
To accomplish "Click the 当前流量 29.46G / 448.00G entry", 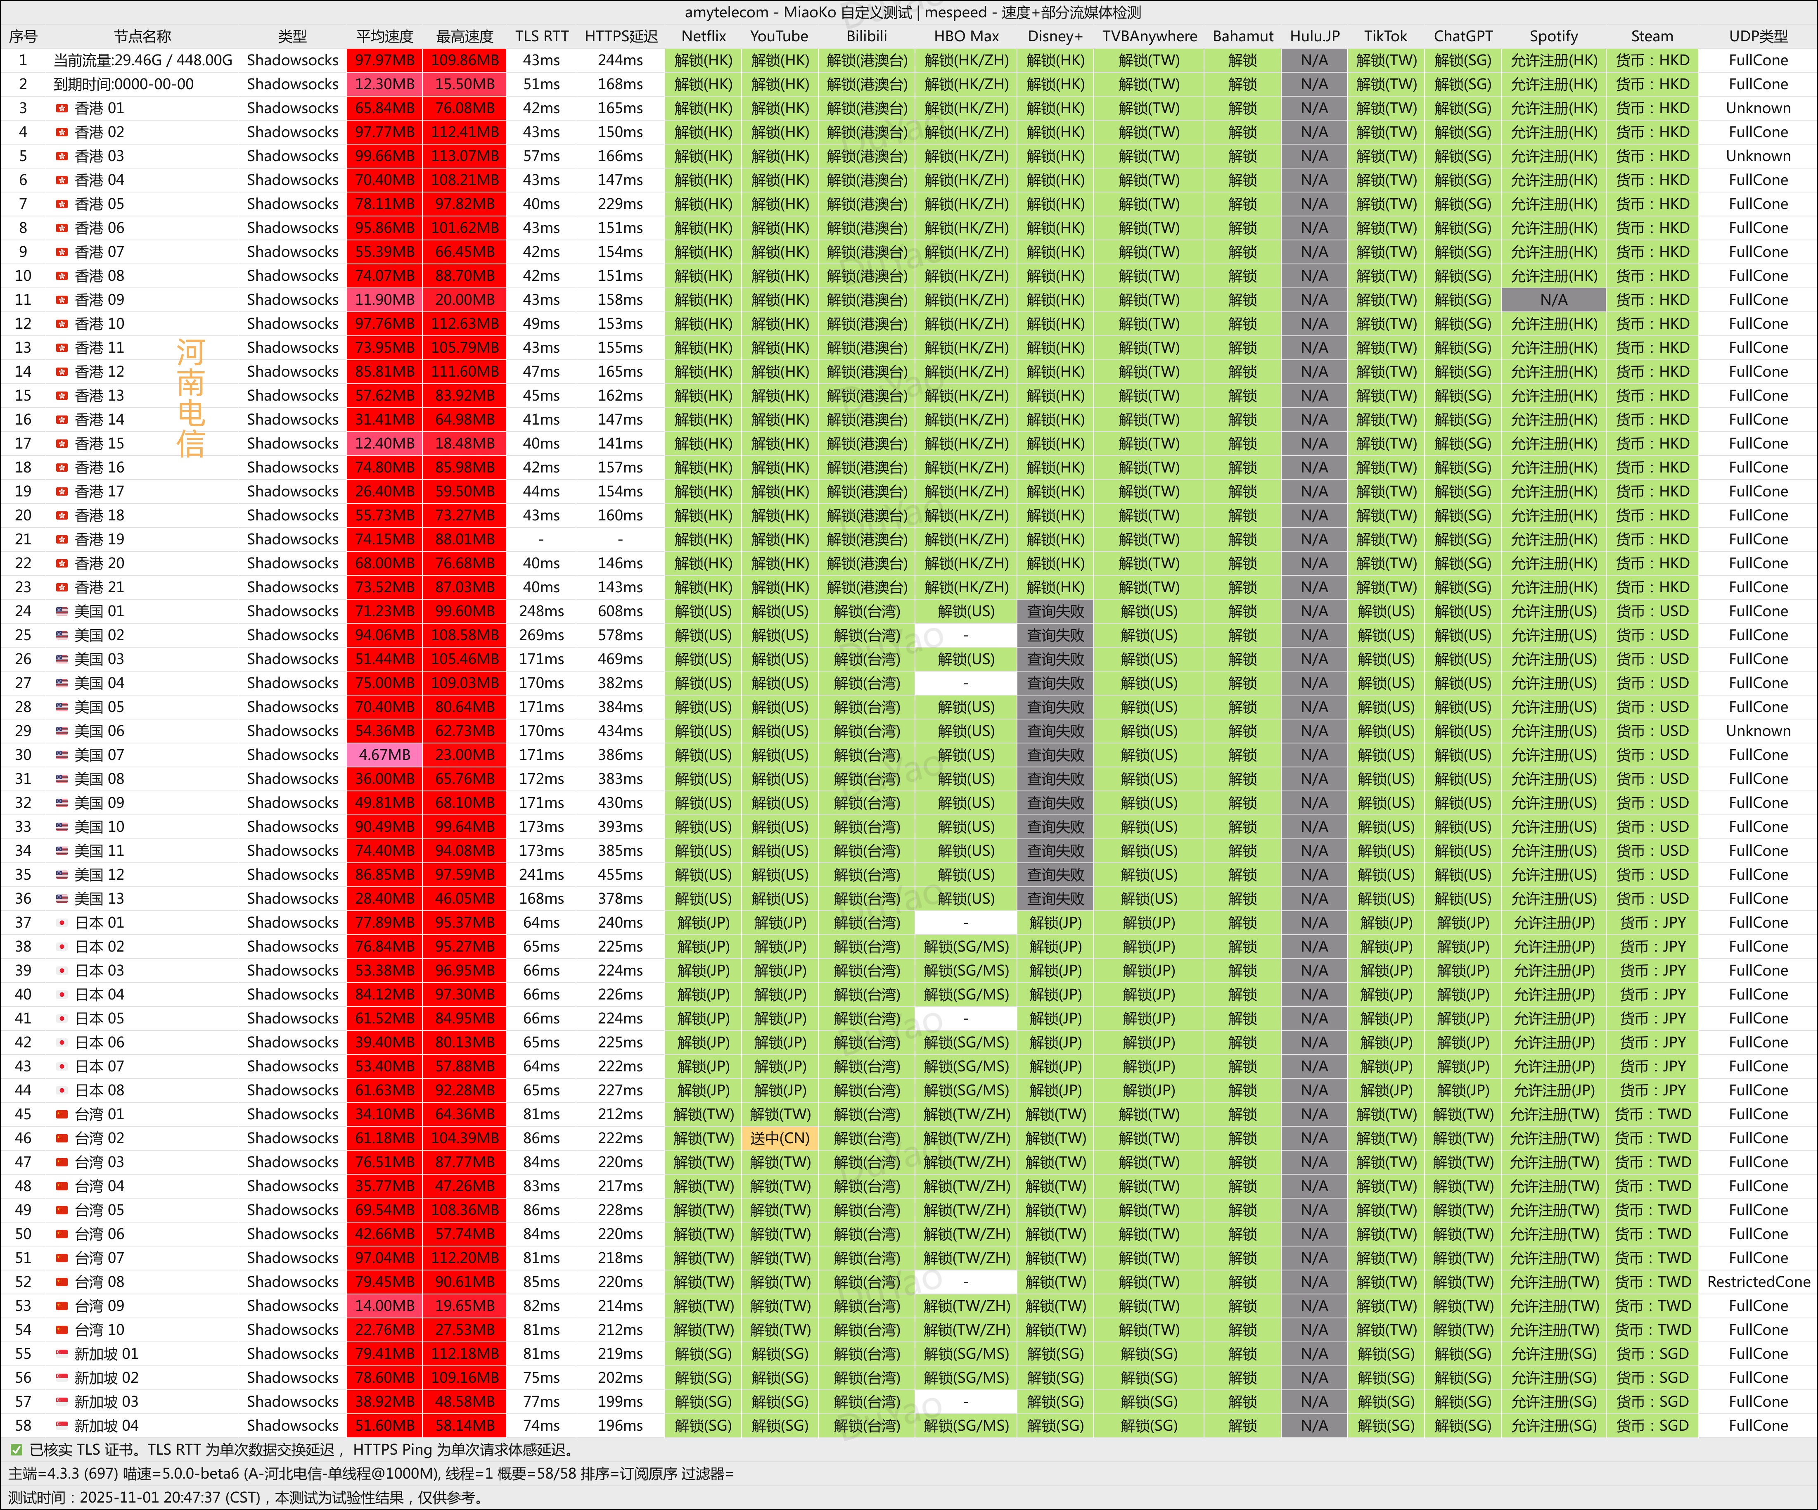I will (x=143, y=61).
